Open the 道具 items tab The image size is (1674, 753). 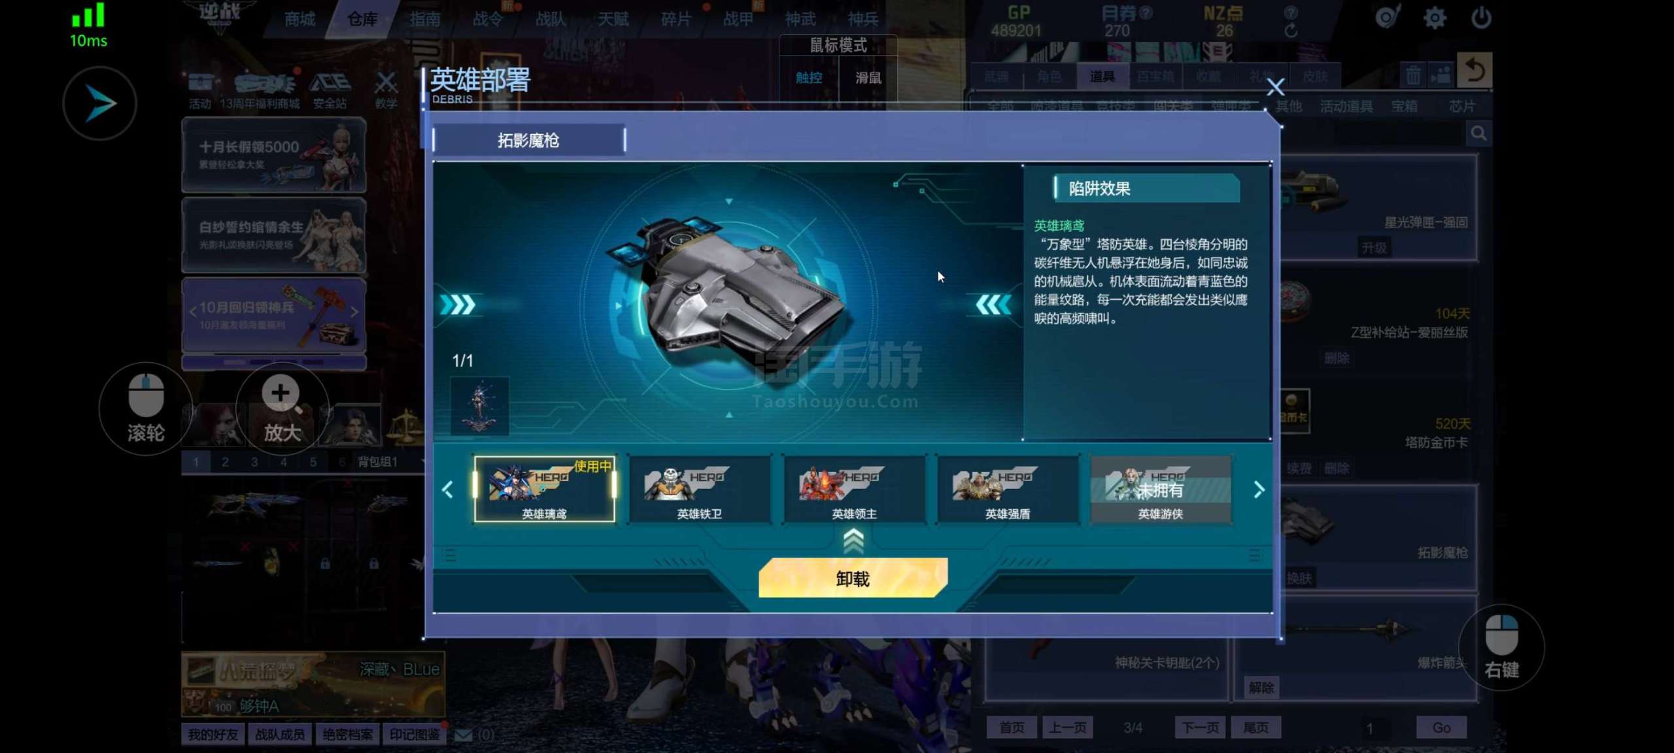tap(1102, 76)
